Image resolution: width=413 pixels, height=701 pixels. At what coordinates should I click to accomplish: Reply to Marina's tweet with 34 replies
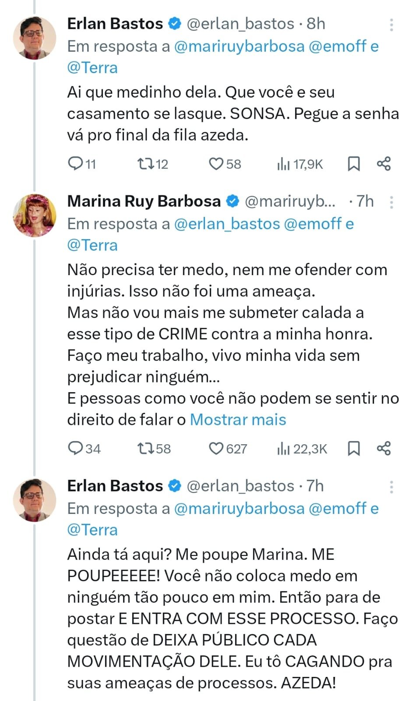coord(77,448)
